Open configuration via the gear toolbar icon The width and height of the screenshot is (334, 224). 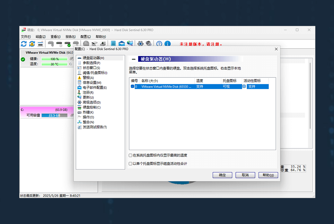(140, 44)
